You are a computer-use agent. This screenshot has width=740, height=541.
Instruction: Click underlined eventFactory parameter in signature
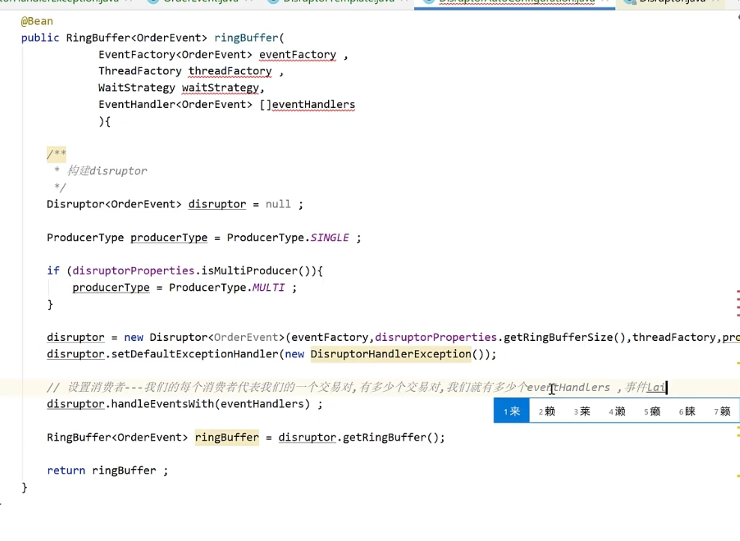tap(298, 55)
